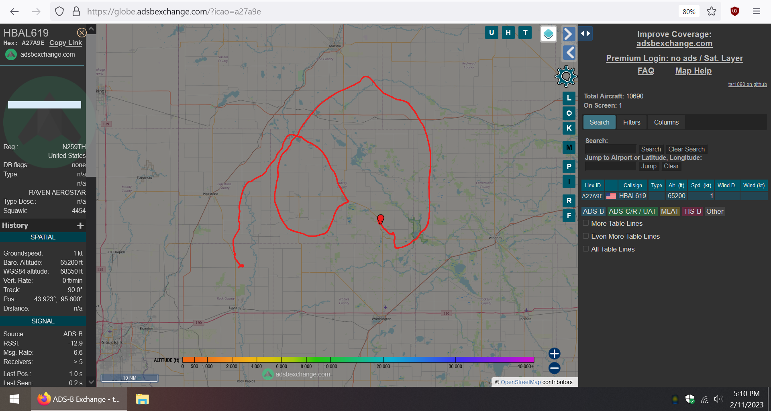Screen dimensions: 771x411
Task: Open Premium Login link
Action: [674, 58]
